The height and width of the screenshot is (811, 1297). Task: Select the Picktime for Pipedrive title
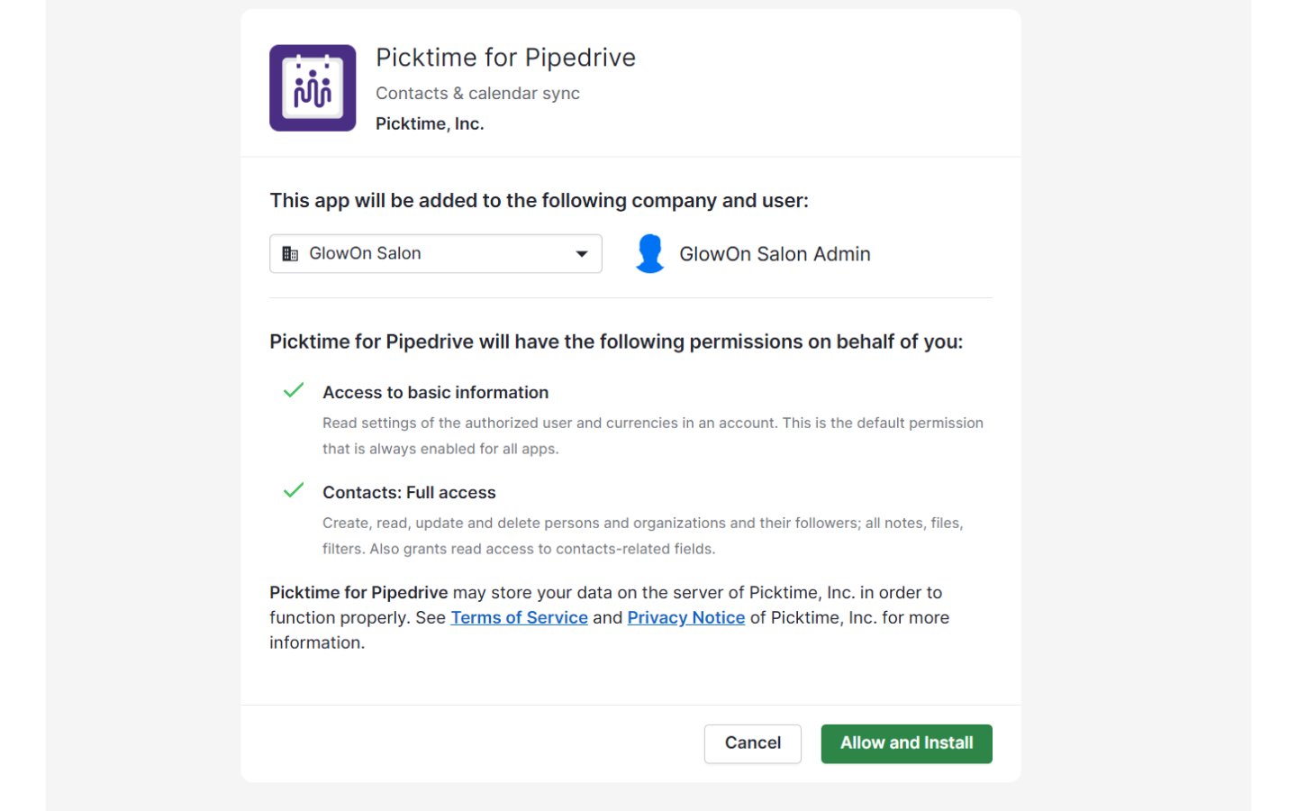click(505, 58)
